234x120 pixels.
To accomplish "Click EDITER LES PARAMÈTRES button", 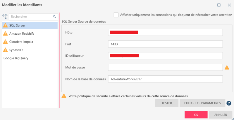I will coord(202,103).
